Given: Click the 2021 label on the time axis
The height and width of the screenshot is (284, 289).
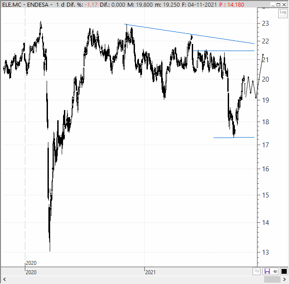Looking at the screenshot, I should point(150,272).
